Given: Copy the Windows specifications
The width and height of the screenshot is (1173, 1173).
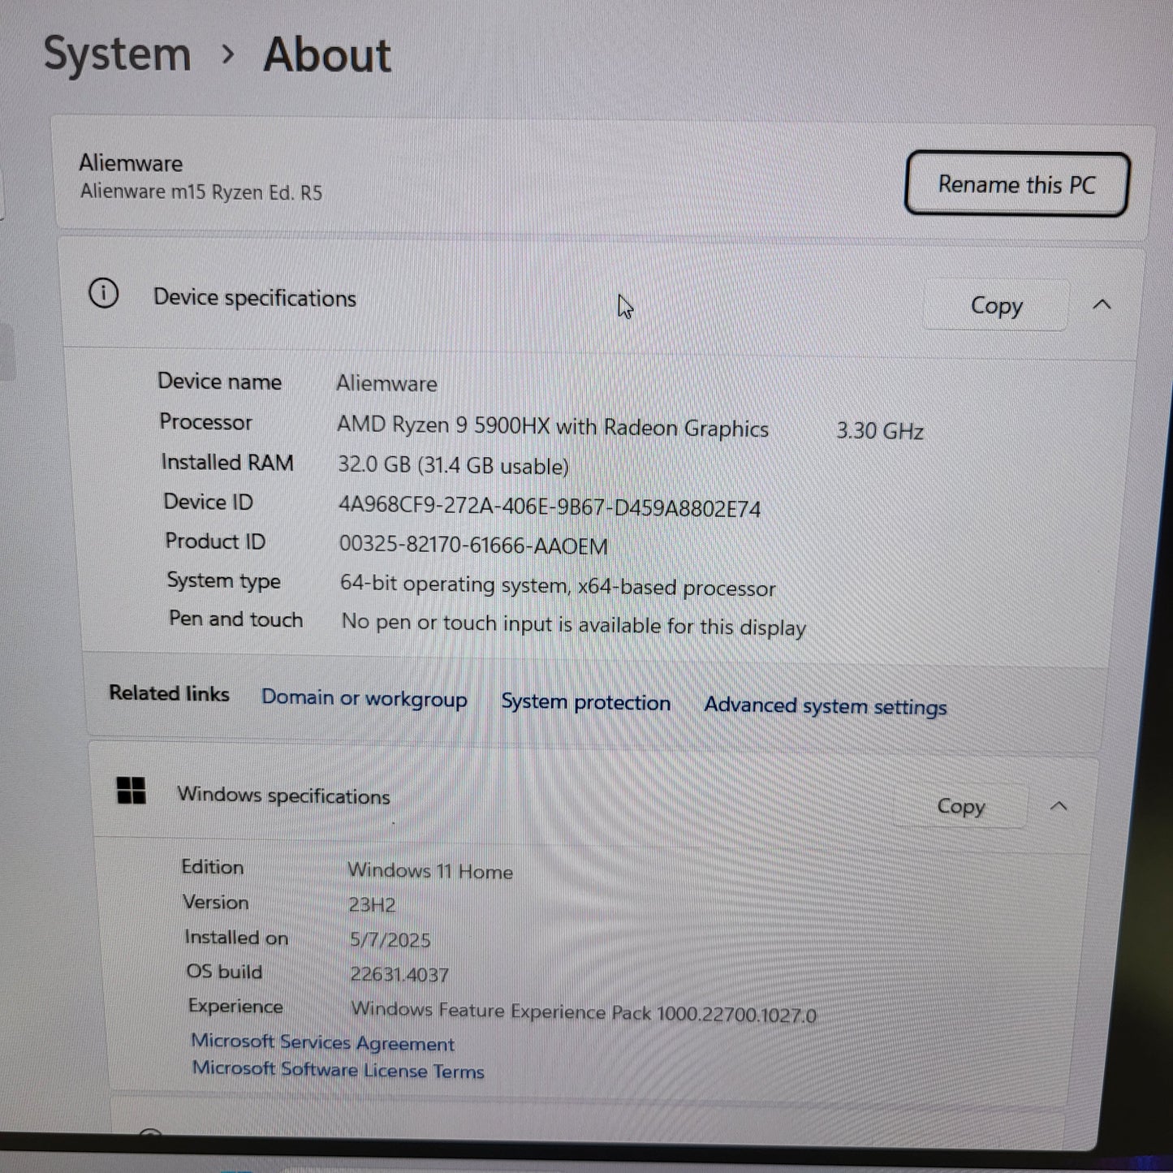Looking at the screenshot, I should pos(961,806).
